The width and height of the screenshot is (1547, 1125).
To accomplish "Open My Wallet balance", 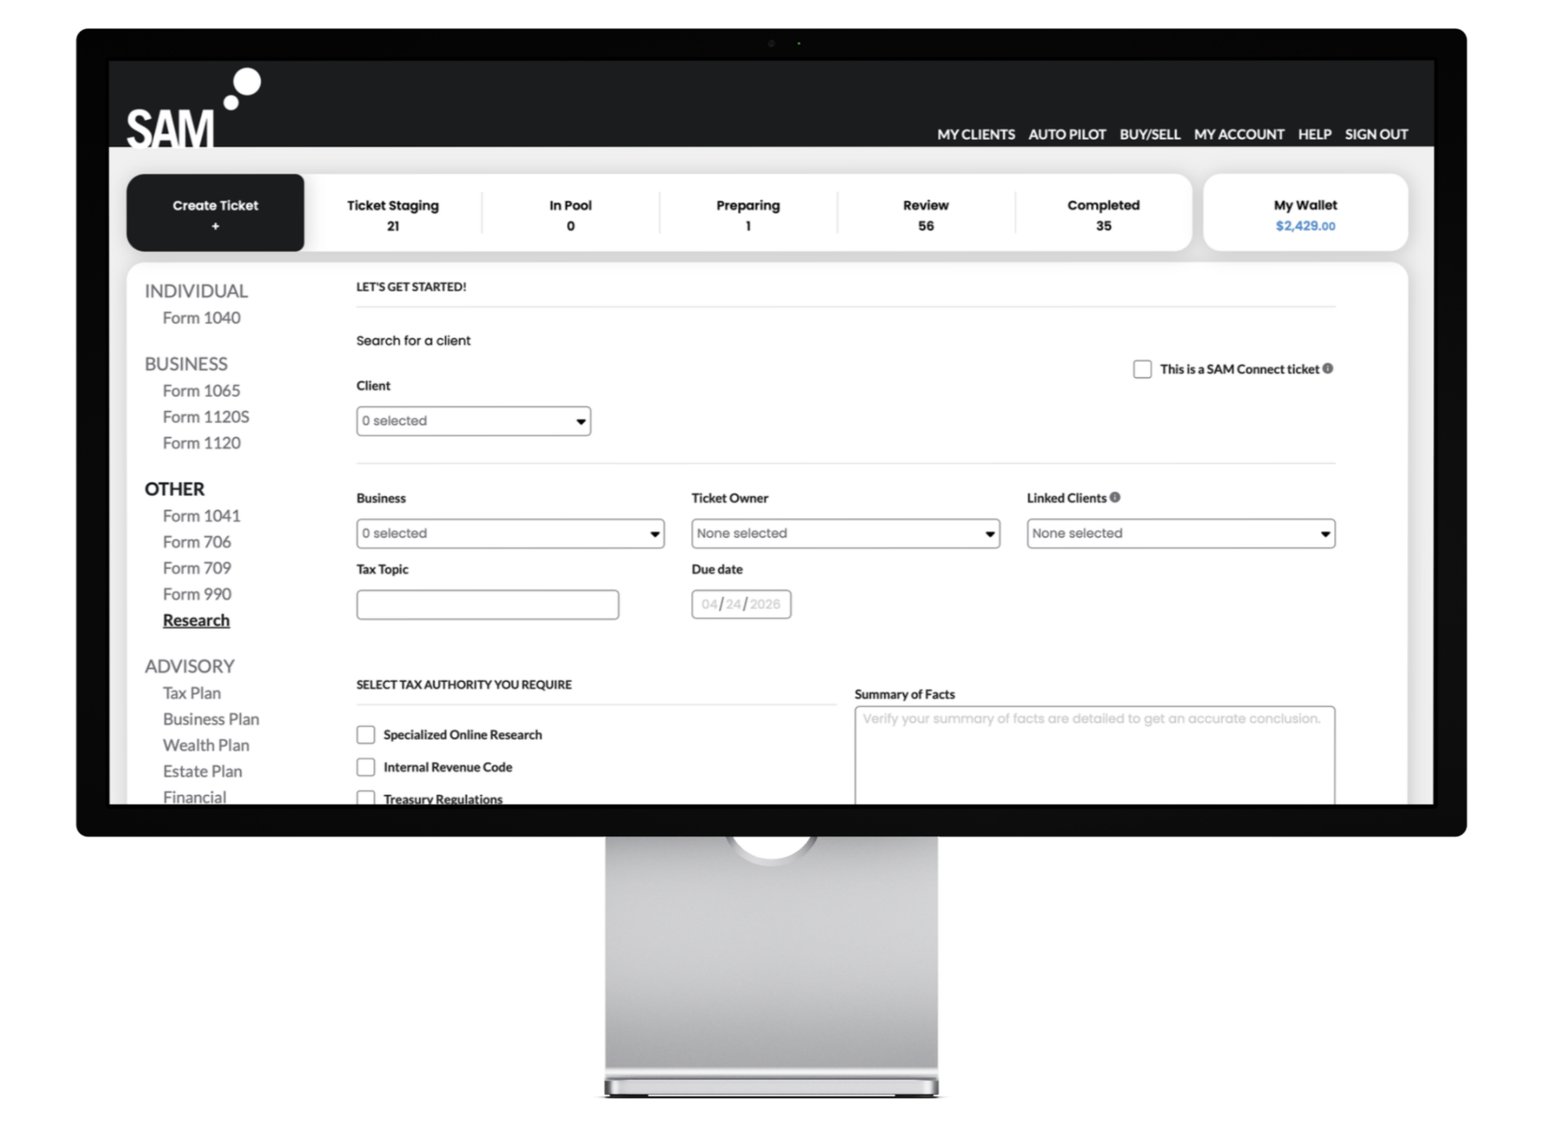I will pyautogui.click(x=1305, y=213).
